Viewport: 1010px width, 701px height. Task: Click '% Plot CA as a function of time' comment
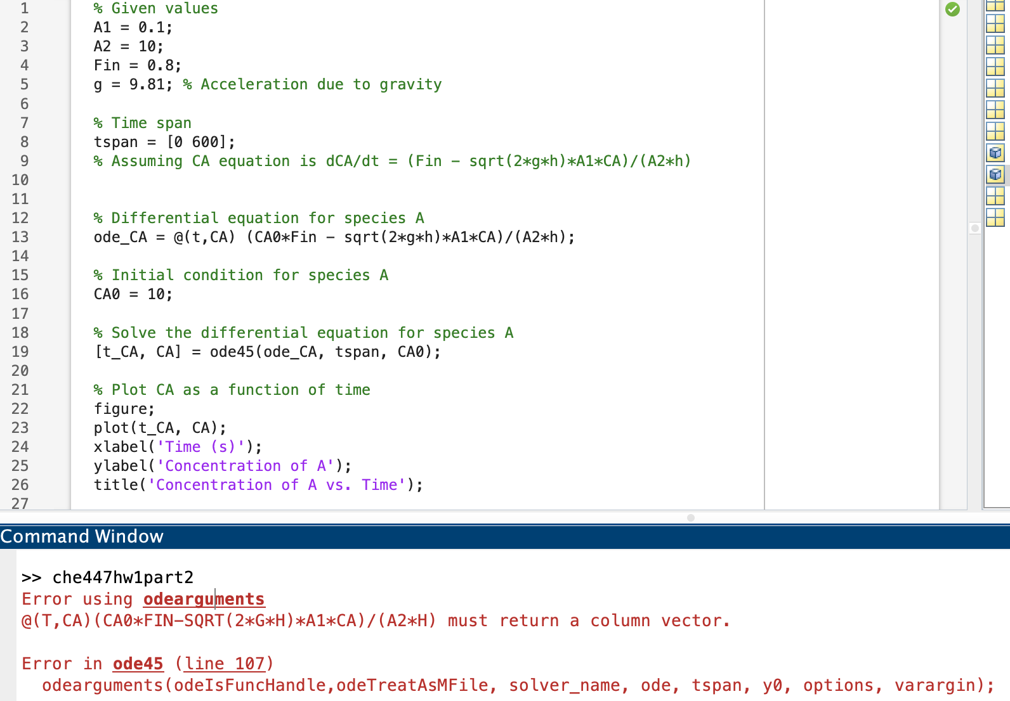232,390
